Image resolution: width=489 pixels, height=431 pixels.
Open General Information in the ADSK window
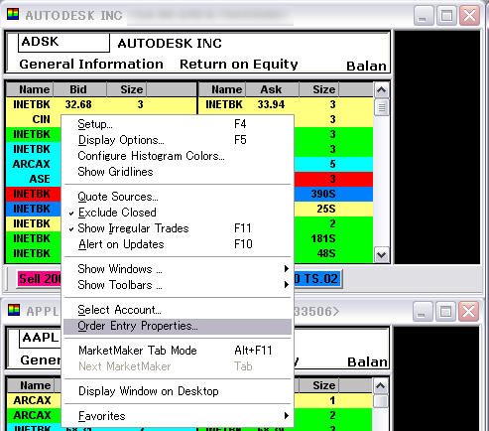click(x=91, y=64)
